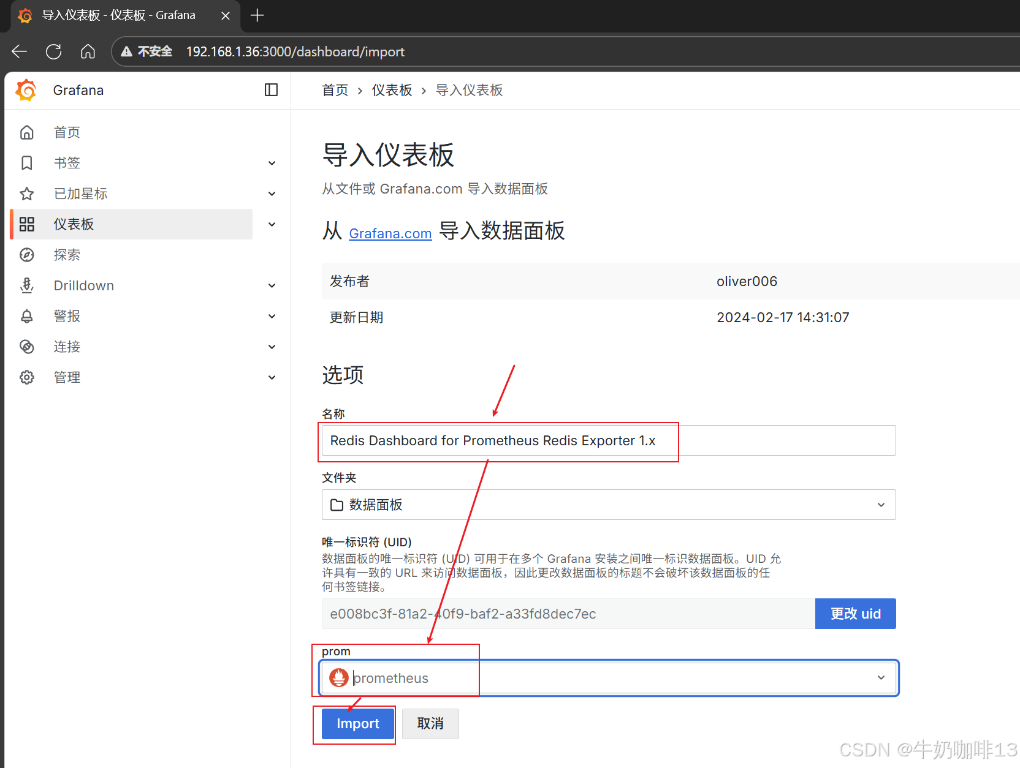Expand the 仪表板 sidebar section
Viewport: 1020px width, 768px height.
[272, 224]
